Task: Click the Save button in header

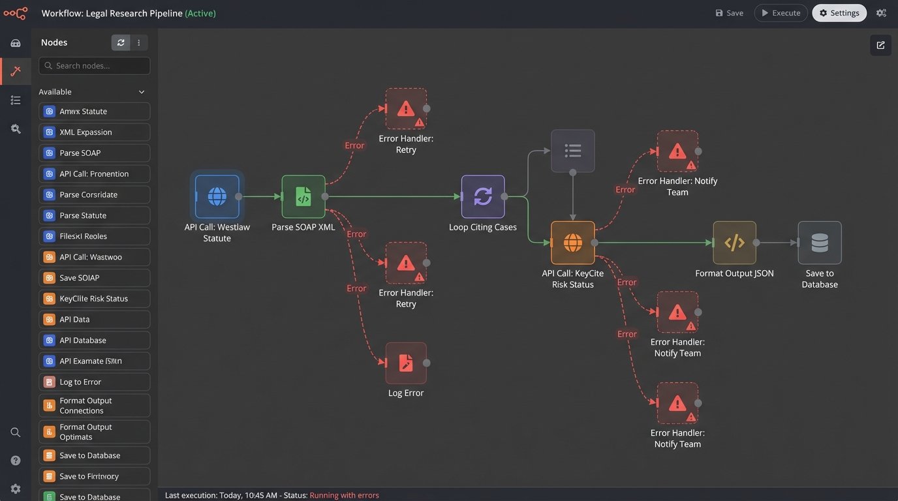Action: pyautogui.click(x=729, y=13)
